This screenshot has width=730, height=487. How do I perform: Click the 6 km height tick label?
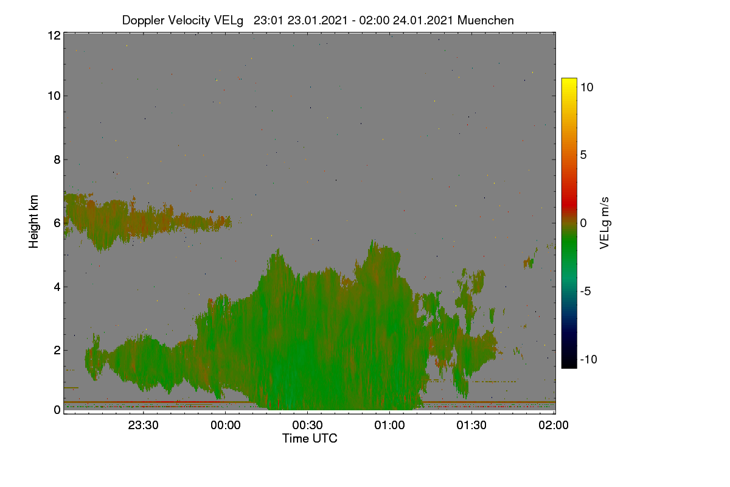57,223
